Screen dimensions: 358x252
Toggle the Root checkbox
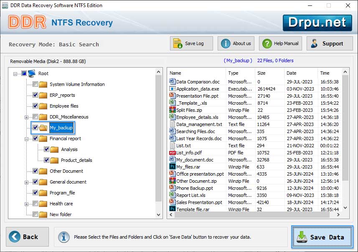click(x=24, y=73)
